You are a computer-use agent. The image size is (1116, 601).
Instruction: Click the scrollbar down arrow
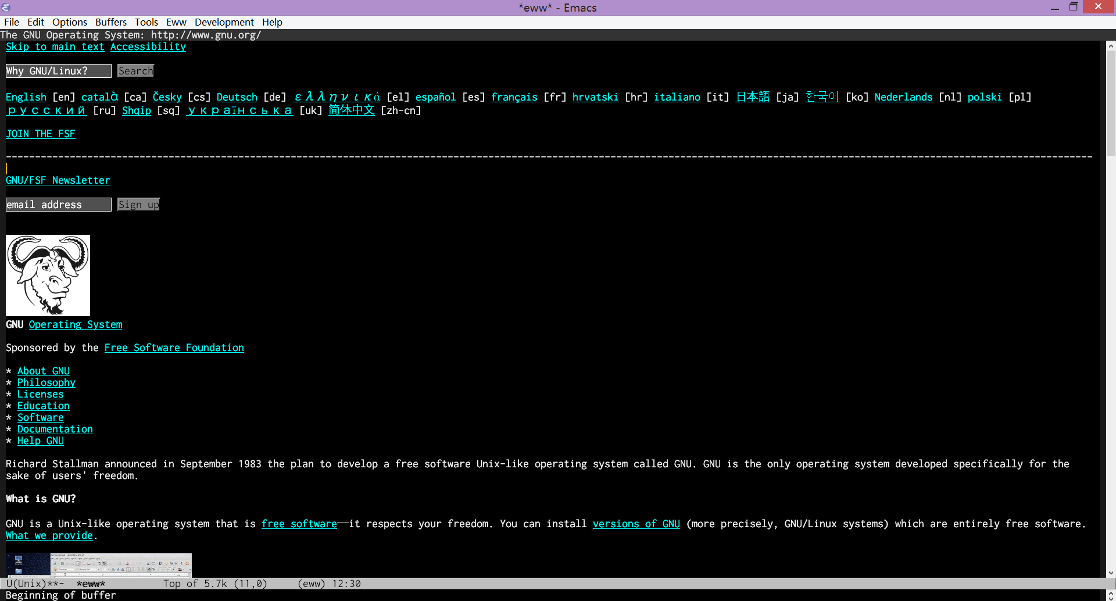[x=1111, y=573]
